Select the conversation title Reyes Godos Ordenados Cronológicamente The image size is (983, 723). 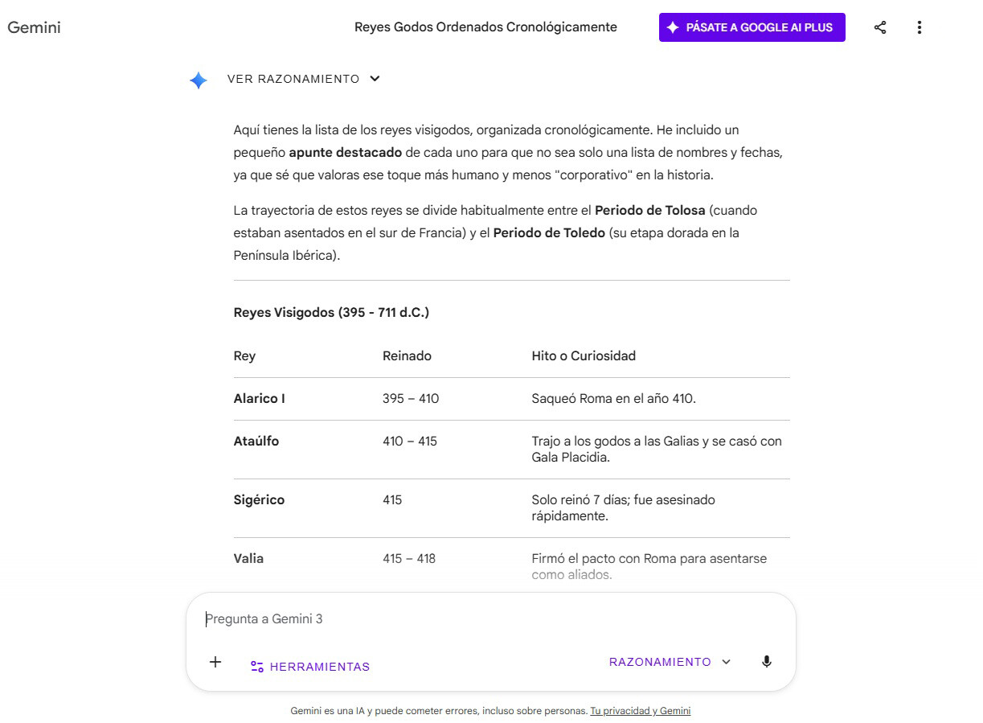pyautogui.click(x=485, y=27)
